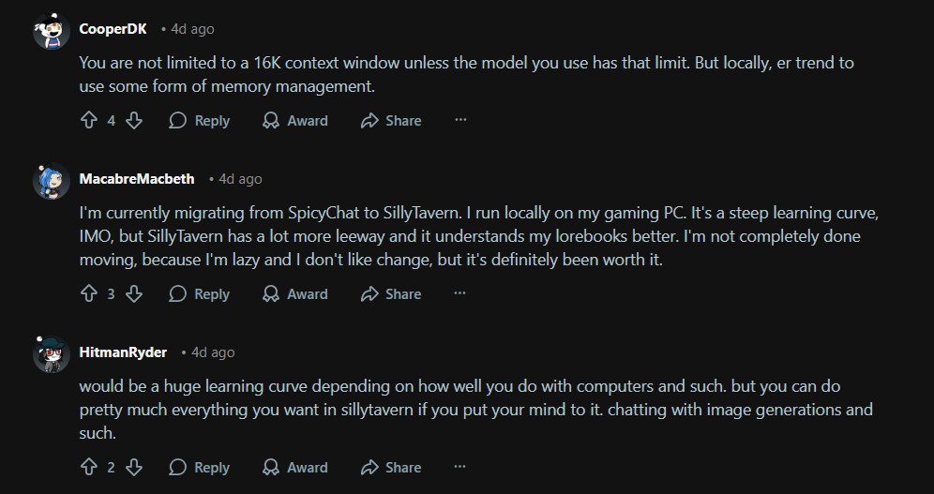
Task: Upvote HitmanRyder's comment
Action: point(89,468)
